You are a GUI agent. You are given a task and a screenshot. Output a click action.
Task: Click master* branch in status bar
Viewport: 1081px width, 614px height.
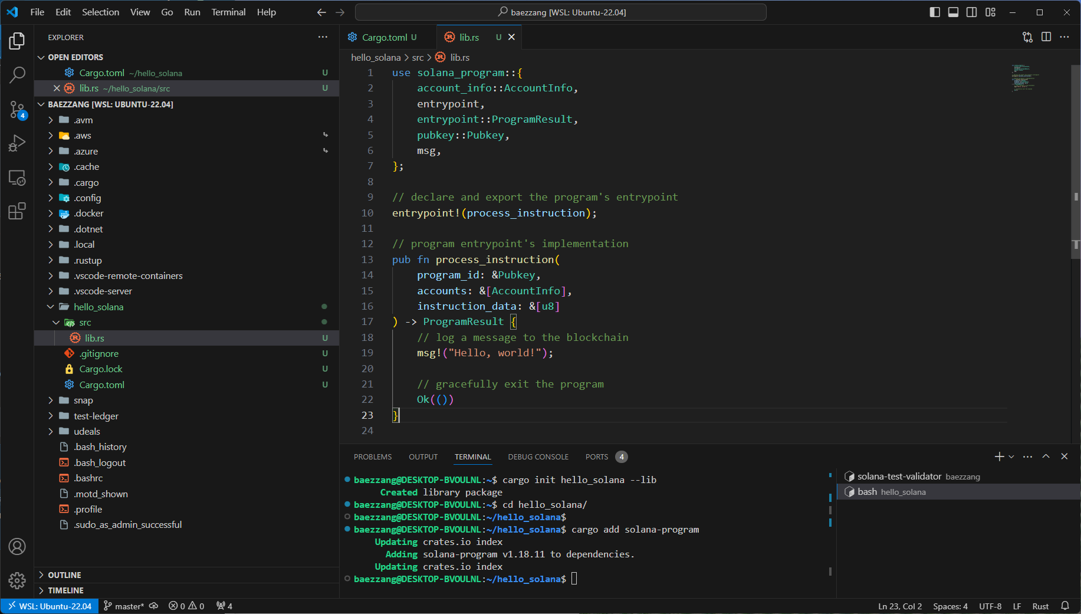click(124, 606)
